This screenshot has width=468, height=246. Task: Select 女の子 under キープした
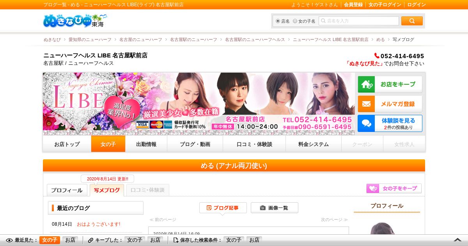coord(135,240)
